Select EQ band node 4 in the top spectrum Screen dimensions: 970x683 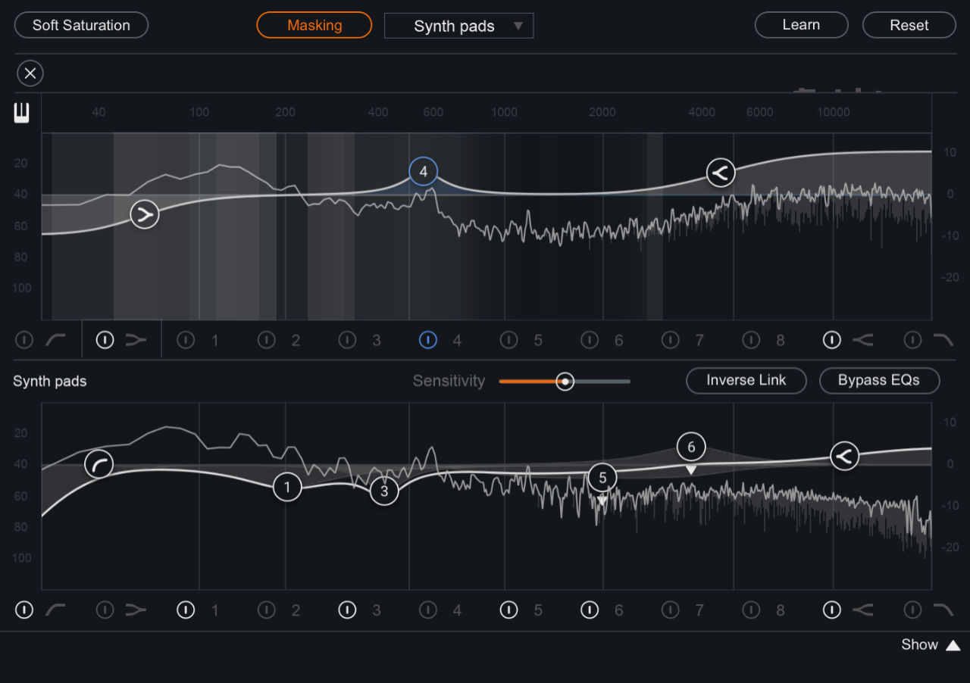423,172
